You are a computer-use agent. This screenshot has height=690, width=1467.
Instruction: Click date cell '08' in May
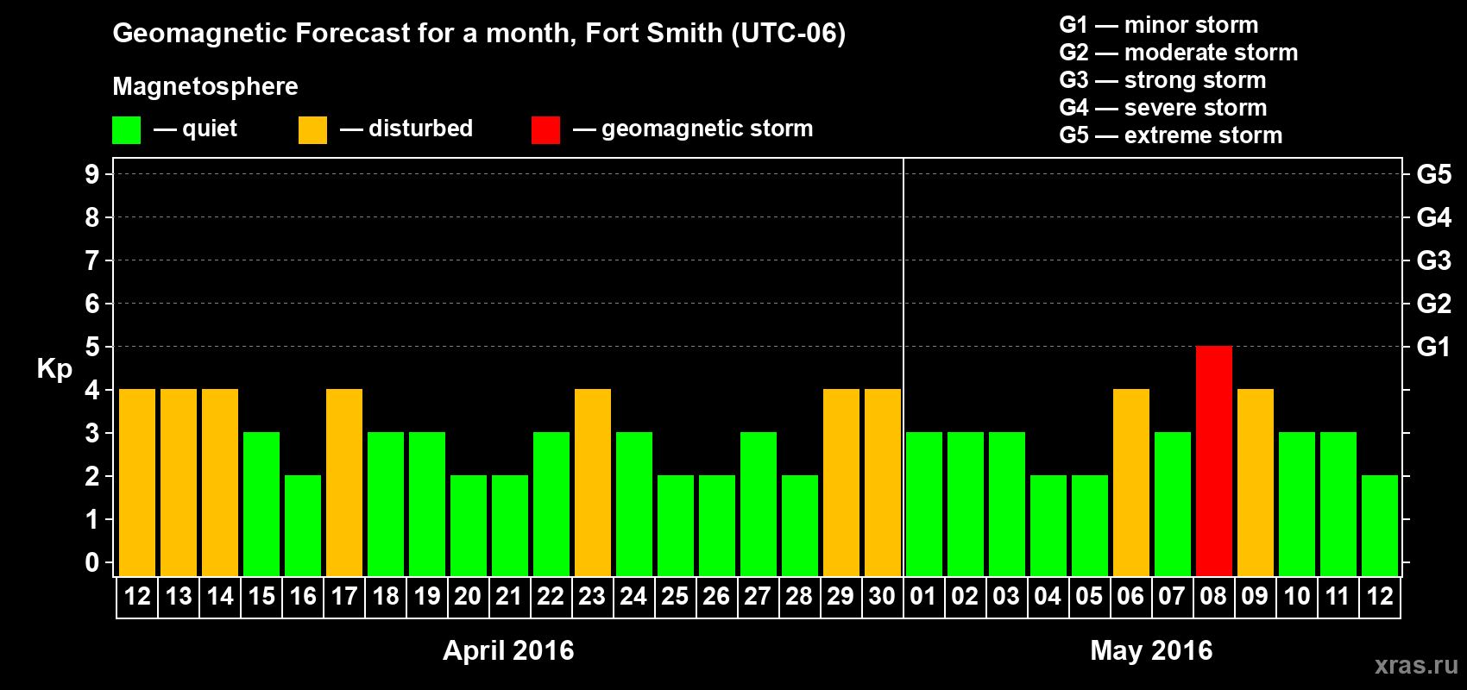pos(1214,597)
